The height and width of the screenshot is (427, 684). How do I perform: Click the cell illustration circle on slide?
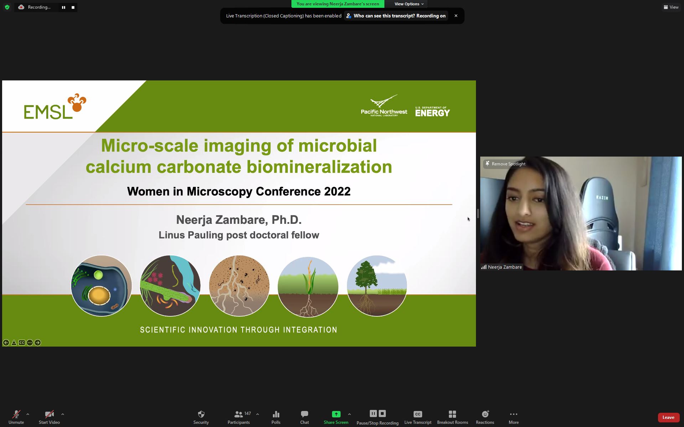click(102, 286)
